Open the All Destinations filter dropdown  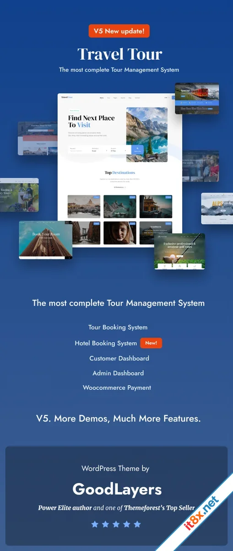[119, 187]
